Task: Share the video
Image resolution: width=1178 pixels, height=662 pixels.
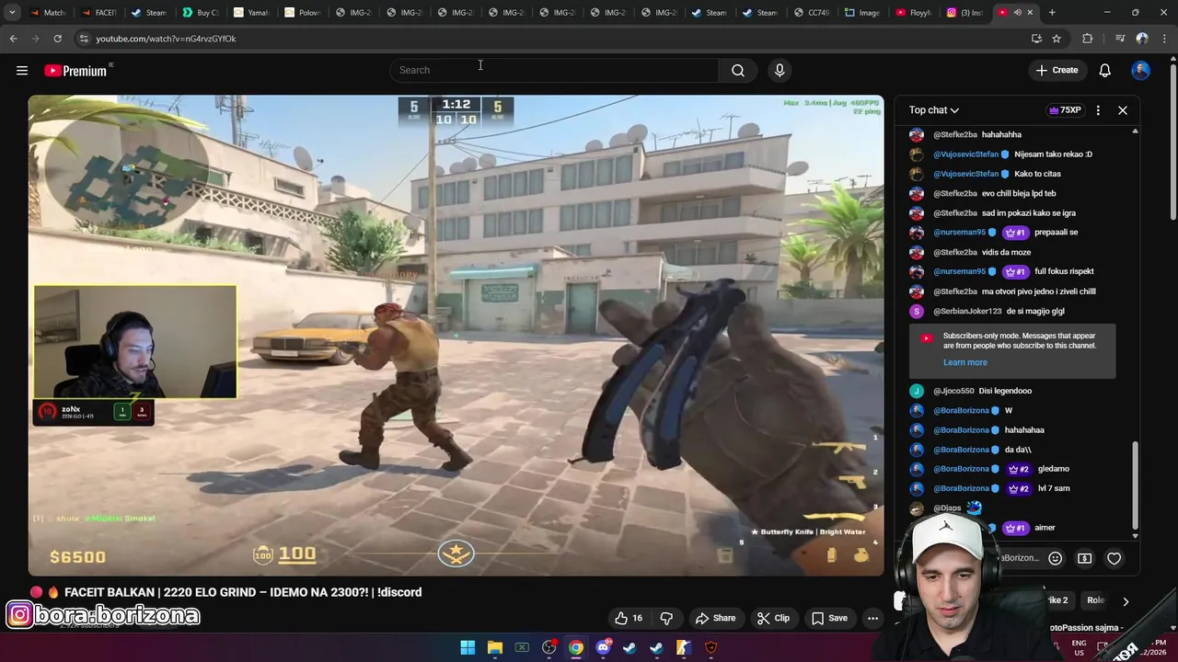Action: (715, 618)
